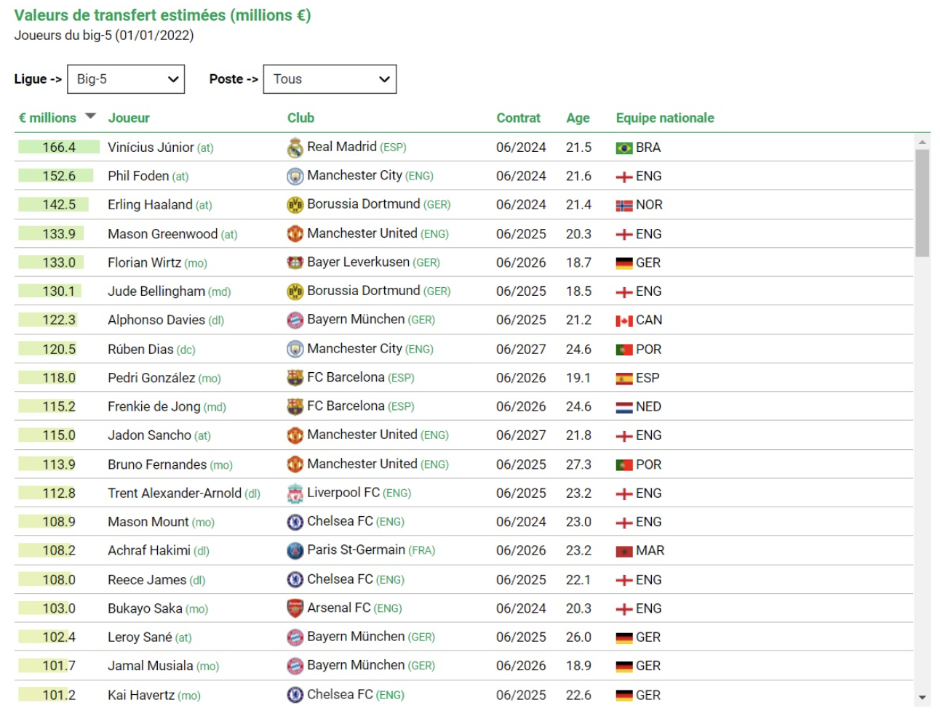940x721 pixels.
Task: Click the scrollbar up arrow
Action: point(923,142)
